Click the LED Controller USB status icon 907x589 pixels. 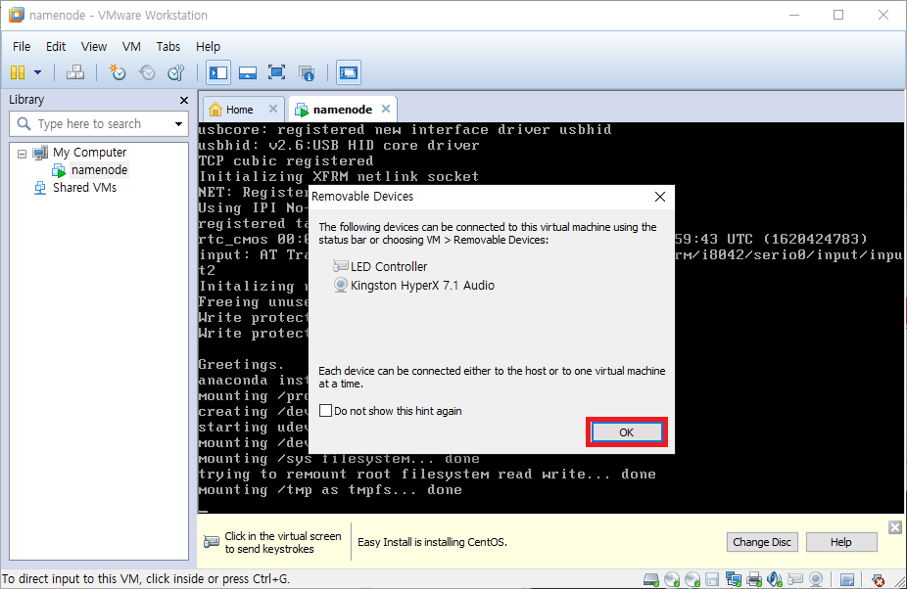point(795,579)
